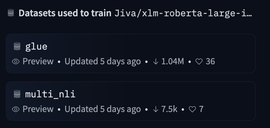Image resolution: width=270 pixels, height=128 pixels.
Task: Click the Datasets used to train heading
Action: (65, 13)
